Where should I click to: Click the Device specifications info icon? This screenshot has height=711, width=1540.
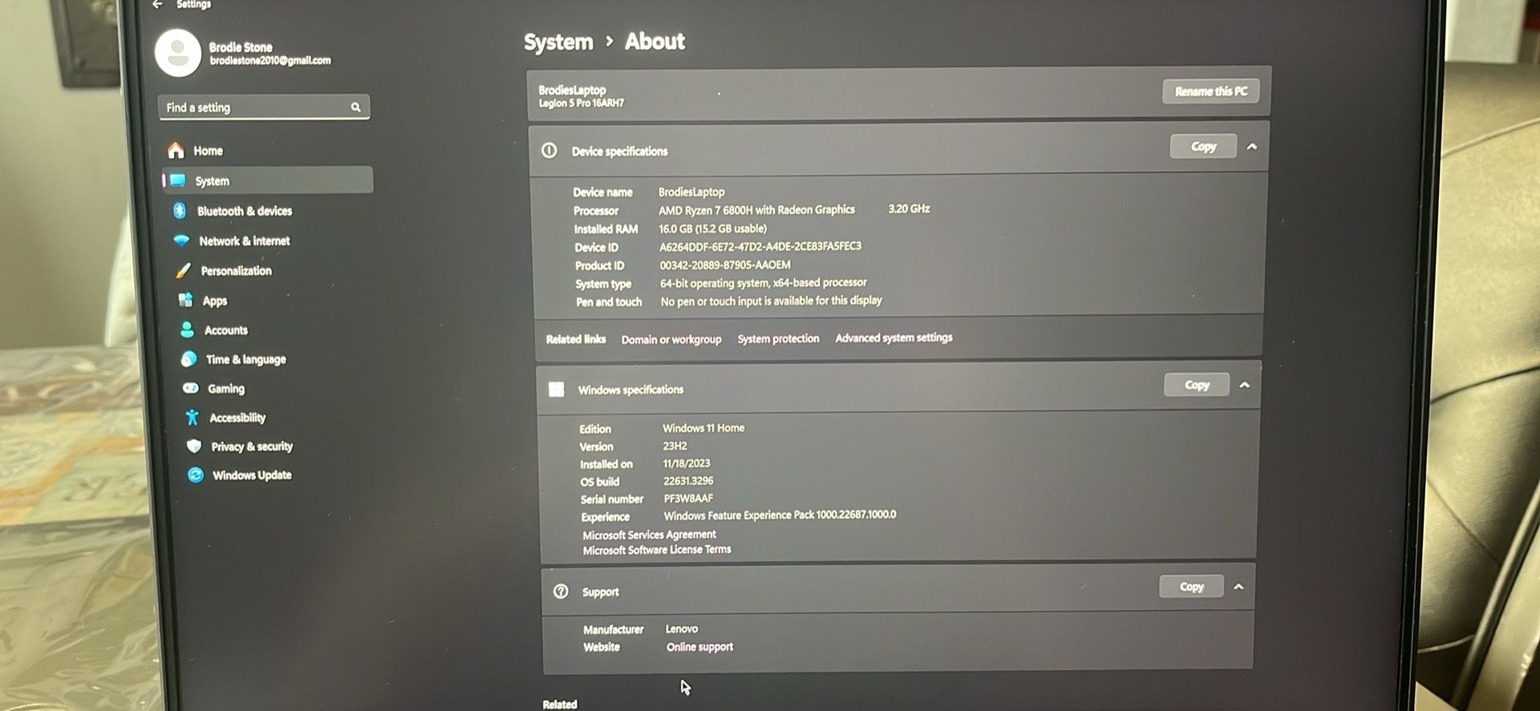coord(549,150)
